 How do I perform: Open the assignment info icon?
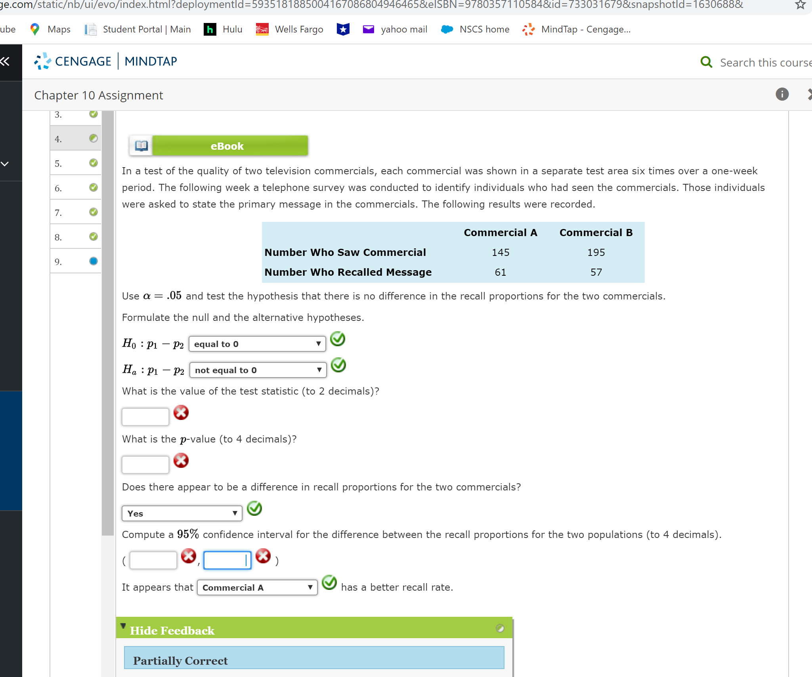click(782, 94)
